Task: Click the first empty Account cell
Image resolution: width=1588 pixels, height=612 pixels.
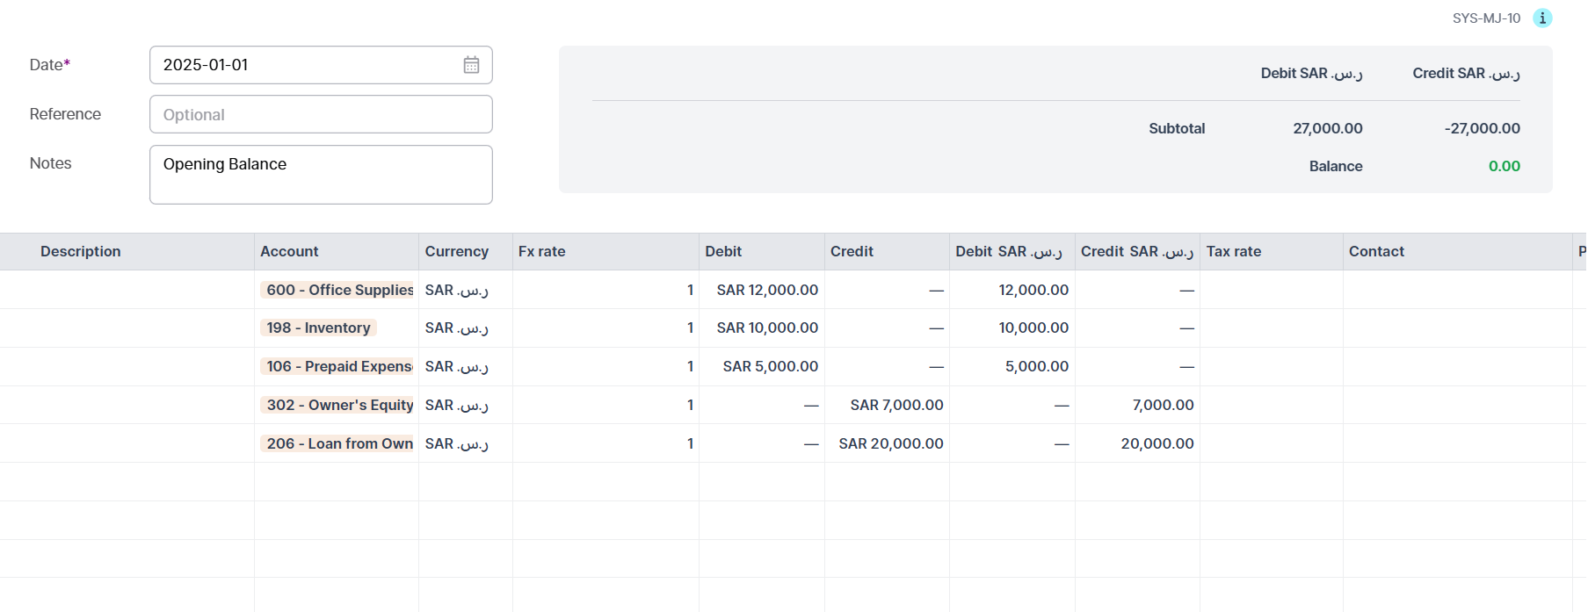Action: click(337, 482)
